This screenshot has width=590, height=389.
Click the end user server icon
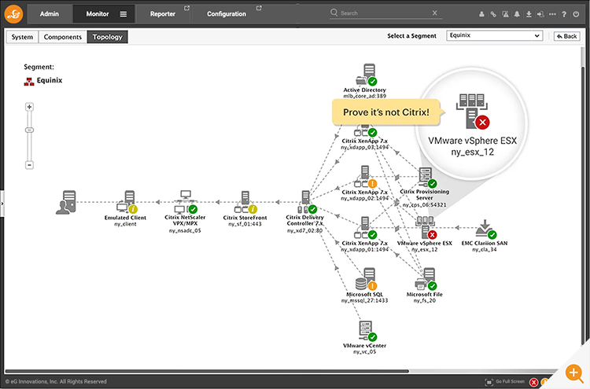point(66,202)
